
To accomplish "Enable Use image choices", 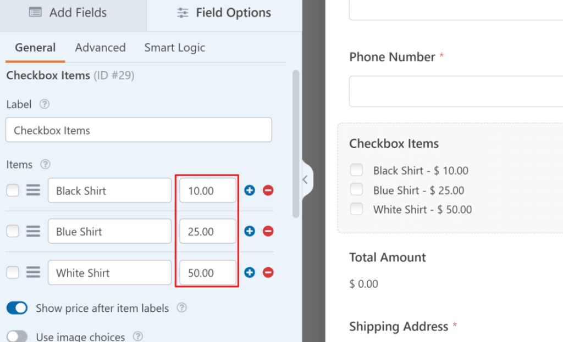I will tap(16, 335).
